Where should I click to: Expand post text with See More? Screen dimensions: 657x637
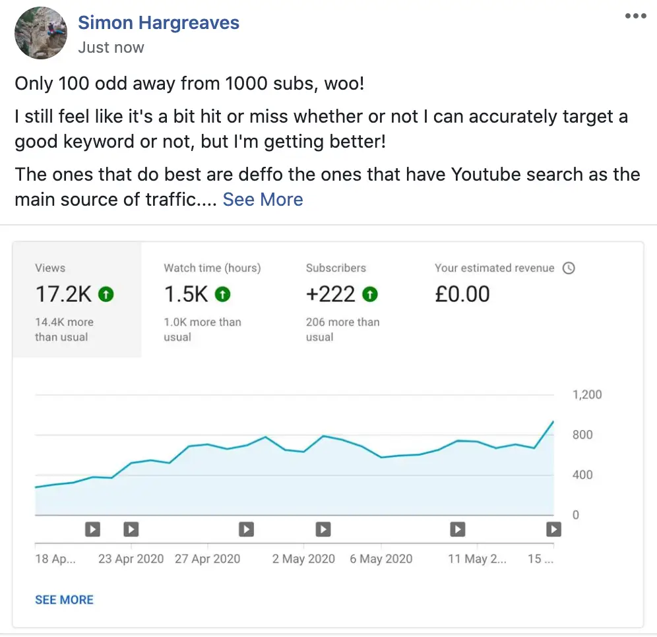coord(263,199)
